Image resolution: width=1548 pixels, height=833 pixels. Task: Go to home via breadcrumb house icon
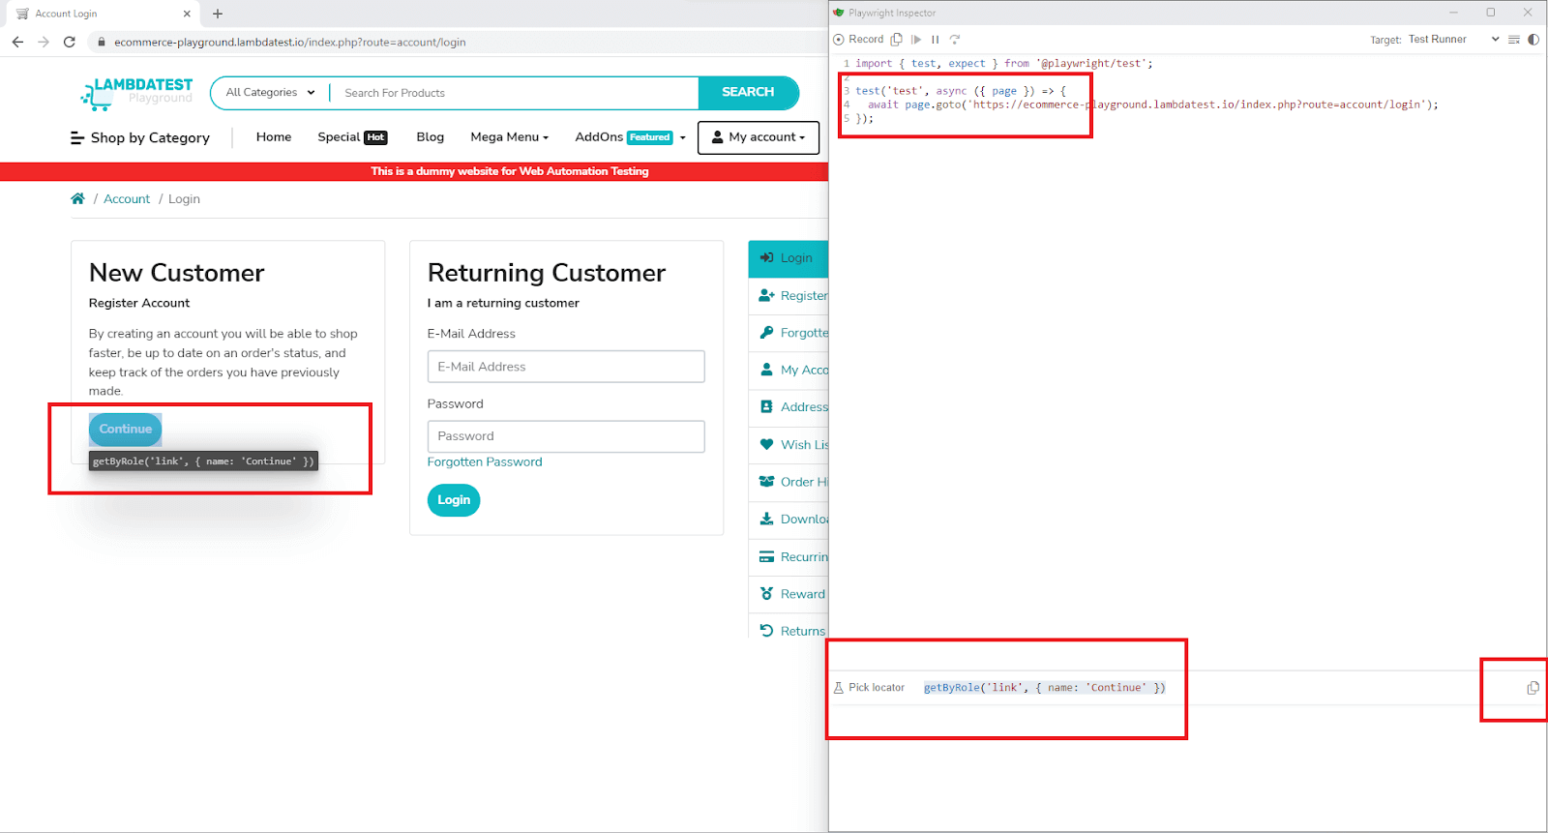pyautogui.click(x=77, y=198)
